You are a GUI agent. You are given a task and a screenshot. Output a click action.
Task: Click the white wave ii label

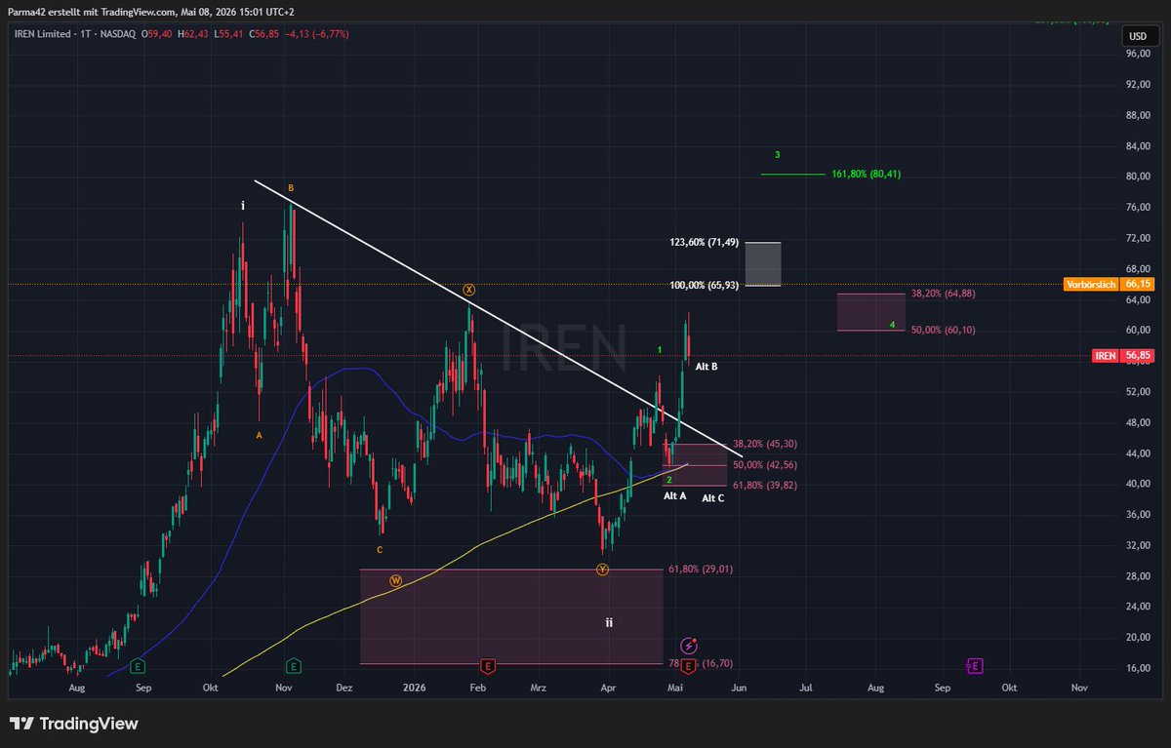(x=608, y=622)
